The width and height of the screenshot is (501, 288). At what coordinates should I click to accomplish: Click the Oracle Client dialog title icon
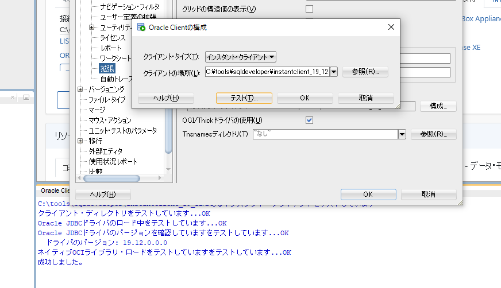point(141,27)
